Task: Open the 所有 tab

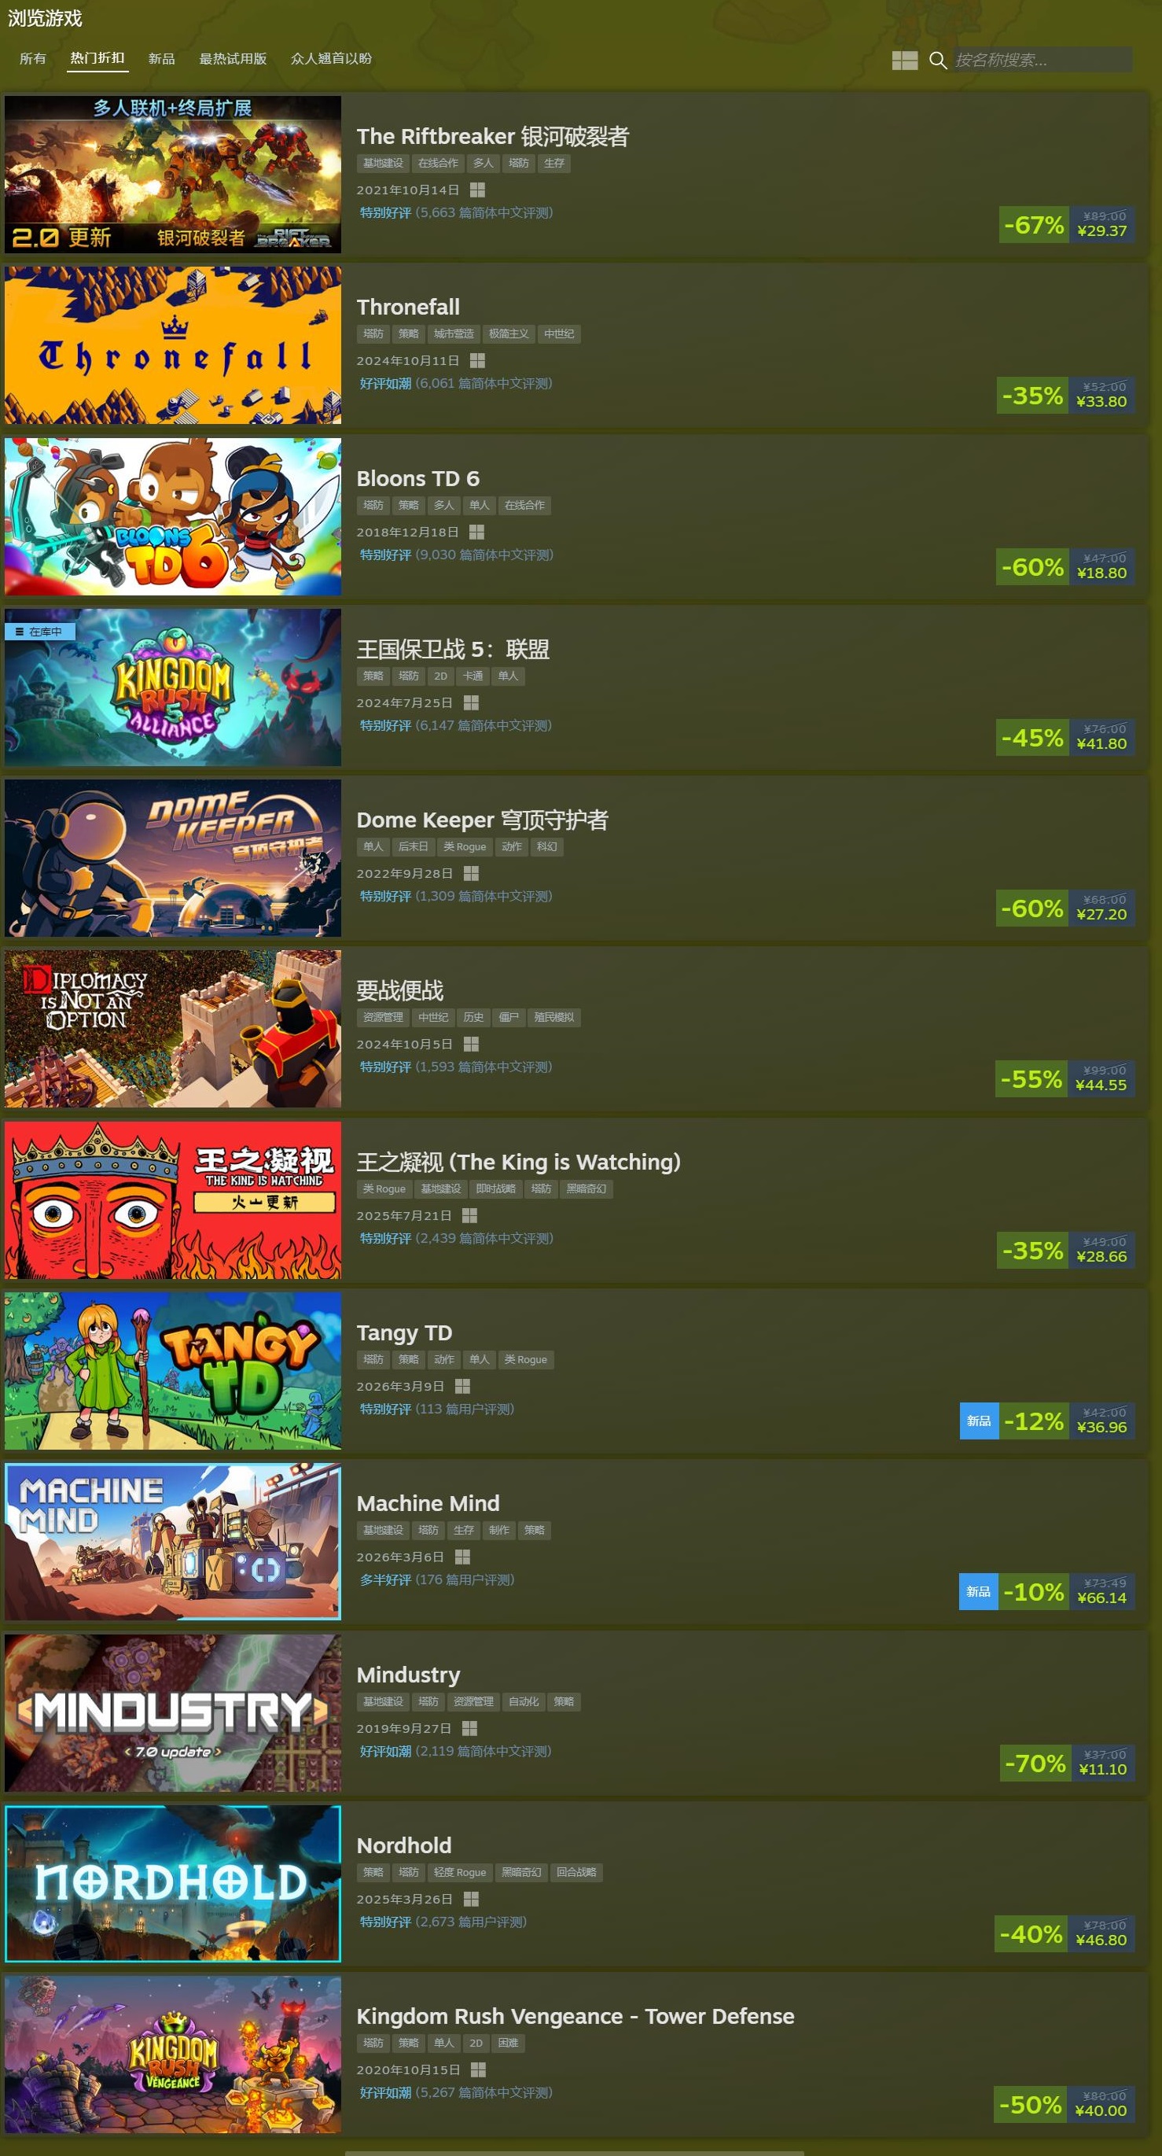Action: coord(32,58)
